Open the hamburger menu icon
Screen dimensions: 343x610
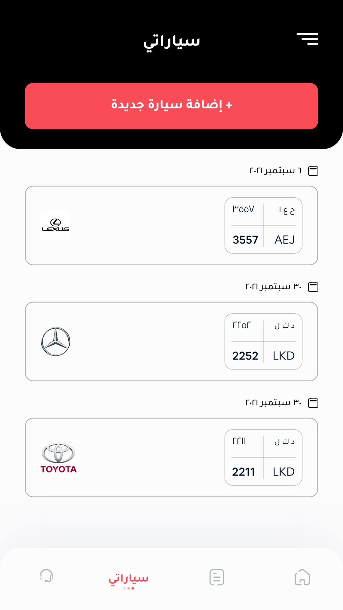[x=307, y=39]
